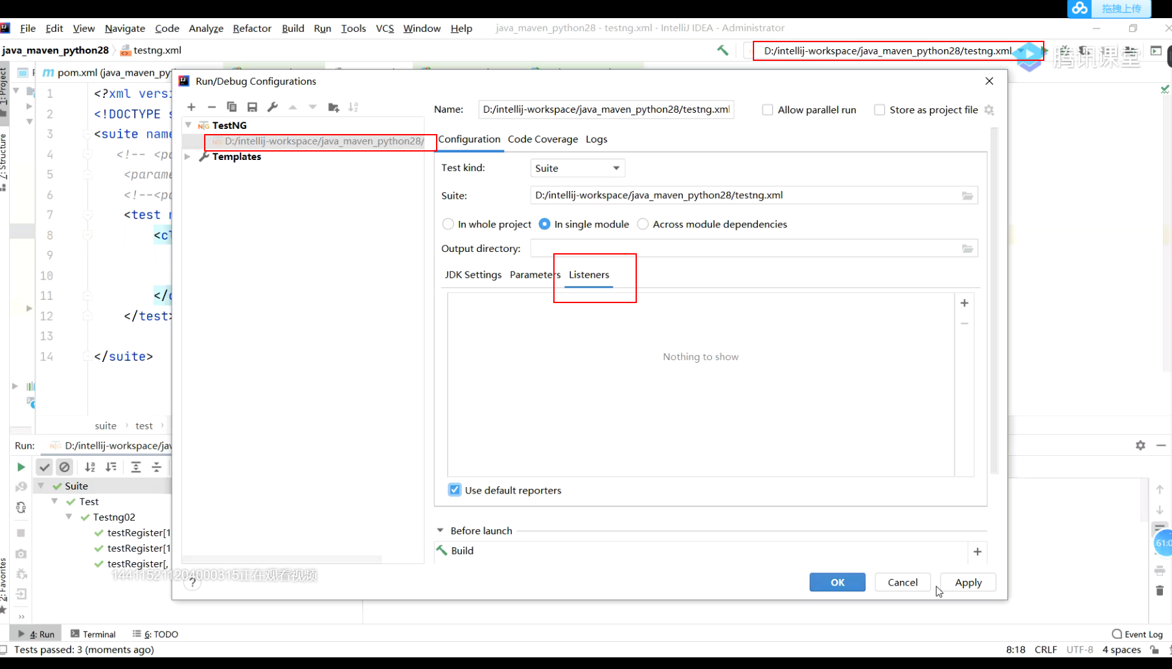Save configuration using the floppy disk icon
The width and height of the screenshot is (1172, 669).
click(x=252, y=108)
